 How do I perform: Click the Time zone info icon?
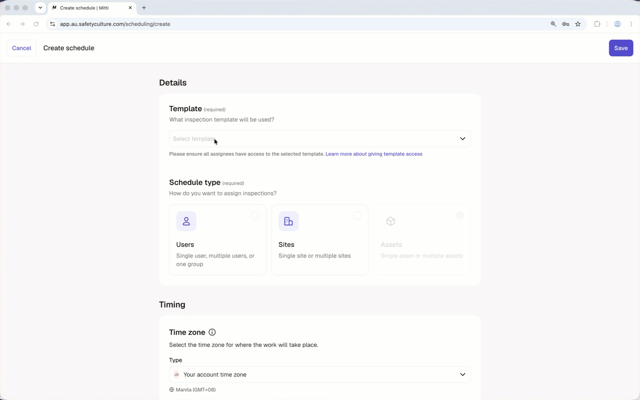[212, 332]
